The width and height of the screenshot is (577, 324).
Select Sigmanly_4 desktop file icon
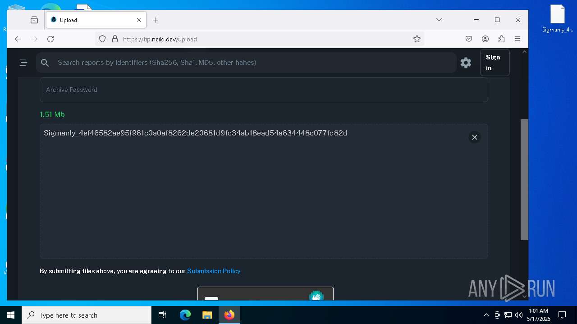pos(558,18)
